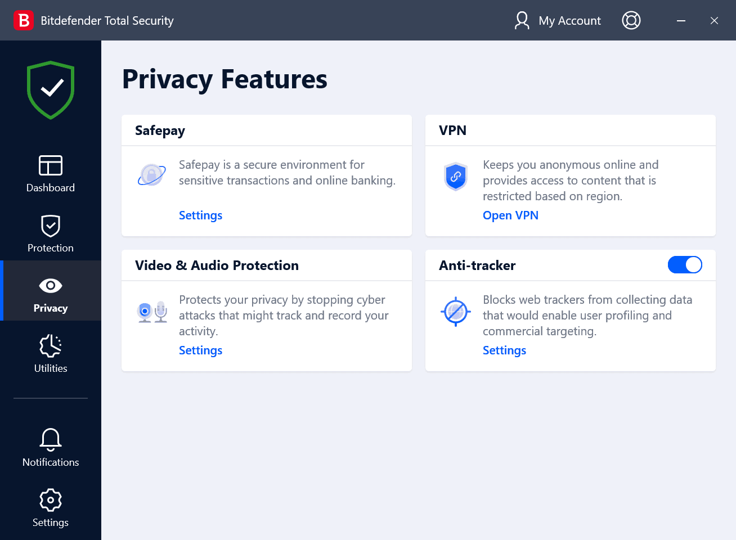Open the support lifebuoy icon

click(x=631, y=20)
